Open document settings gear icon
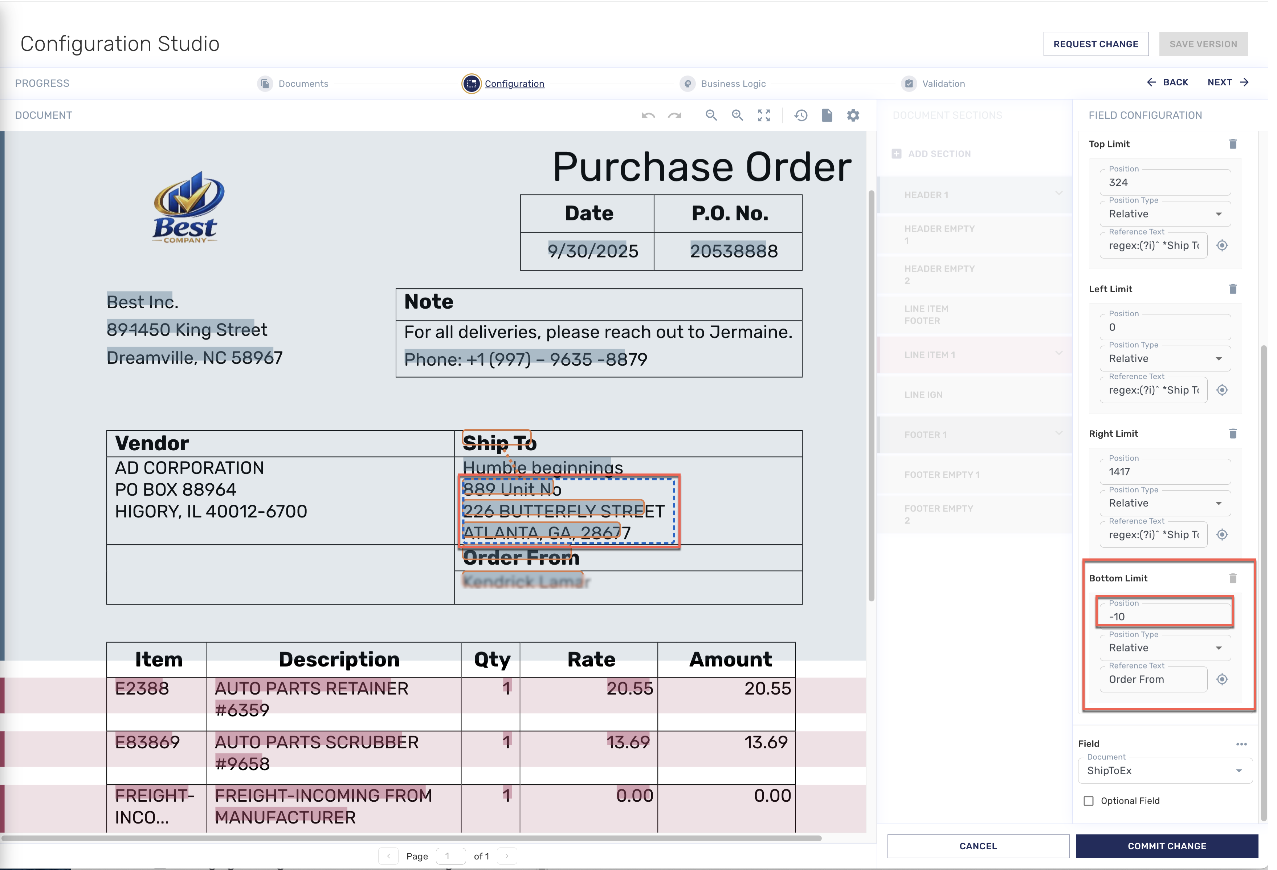 tap(853, 115)
